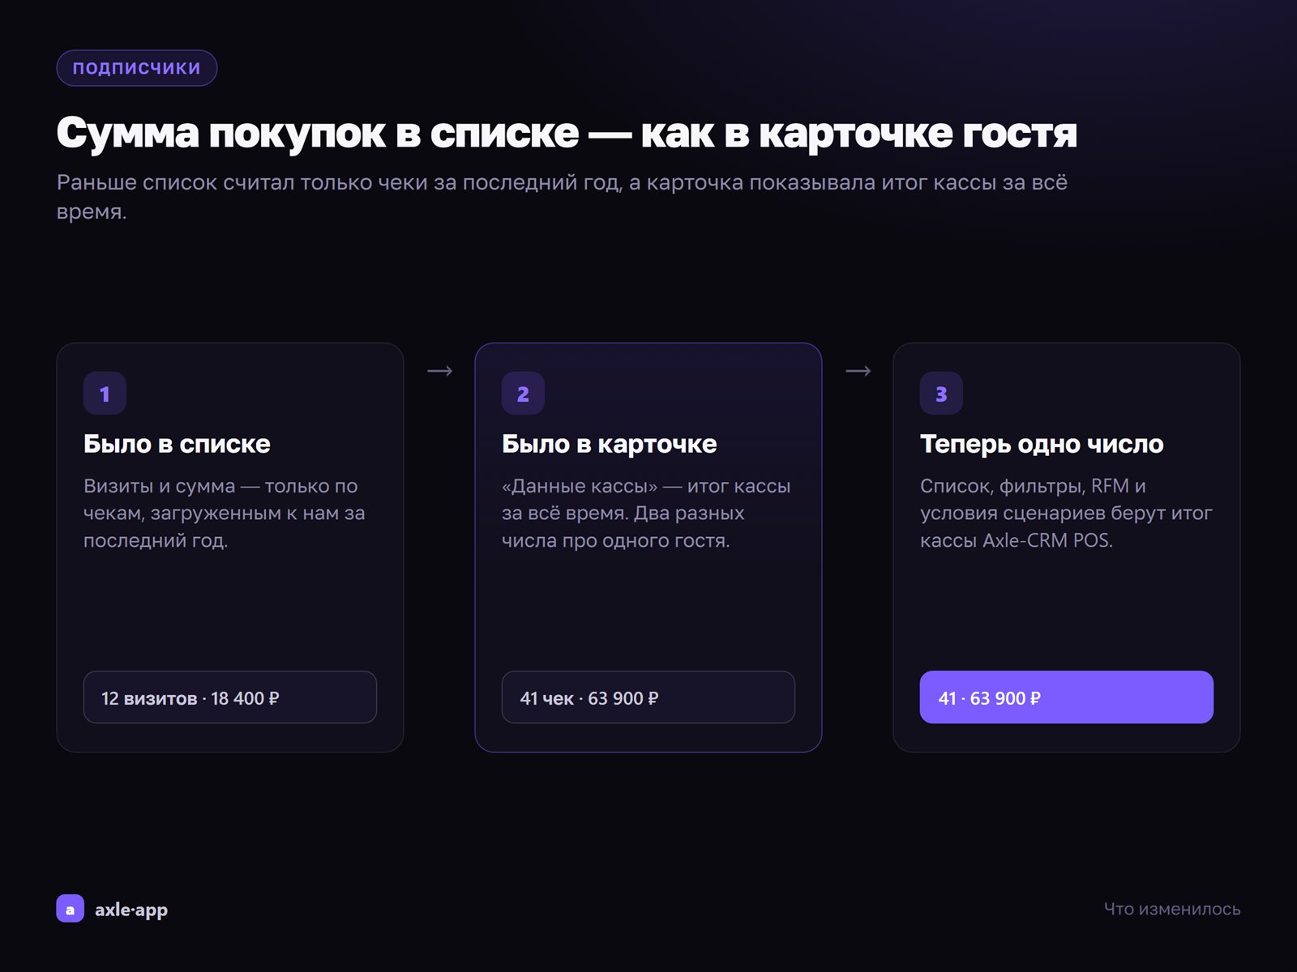Select the ПОДПИСЧИКИ tag pill

point(137,68)
